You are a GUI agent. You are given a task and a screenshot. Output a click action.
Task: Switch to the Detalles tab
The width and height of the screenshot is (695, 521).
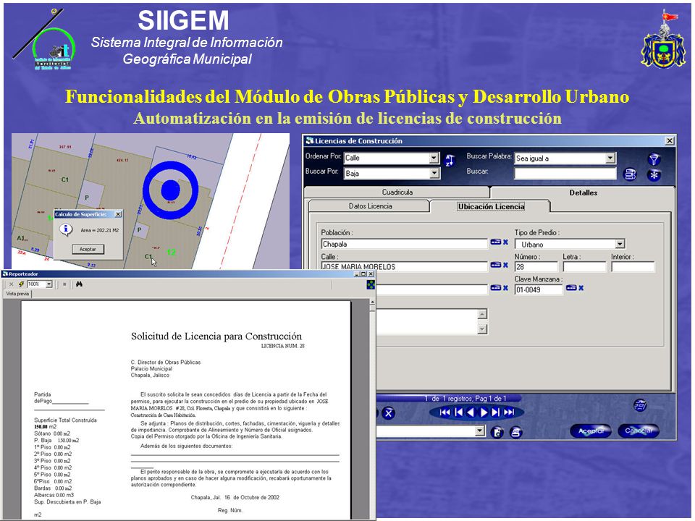pyautogui.click(x=583, y=192)
